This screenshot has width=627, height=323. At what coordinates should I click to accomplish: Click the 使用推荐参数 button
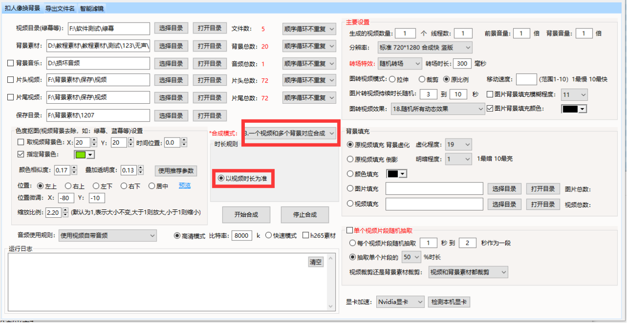click(176, 171)
